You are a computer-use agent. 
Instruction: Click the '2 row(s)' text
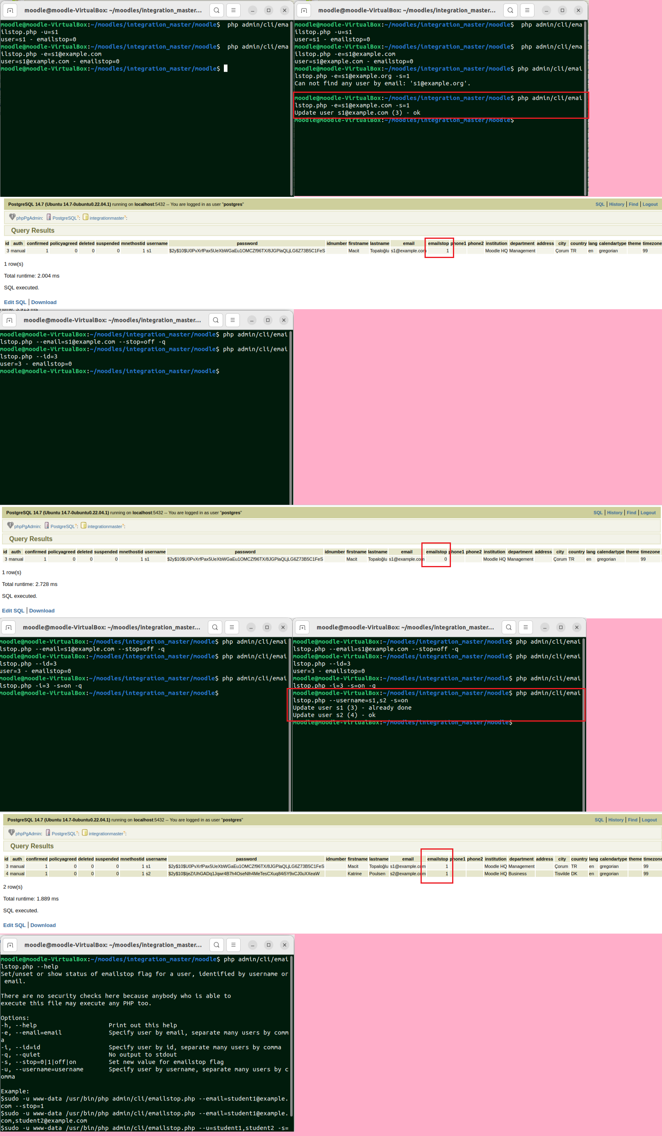click(x=13, y=887)
